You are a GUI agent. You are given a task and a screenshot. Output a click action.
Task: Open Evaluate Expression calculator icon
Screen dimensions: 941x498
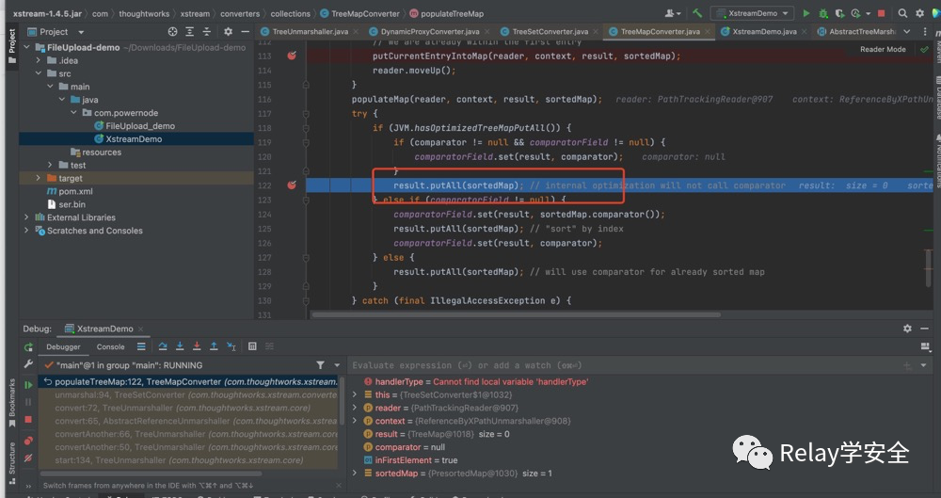252,346
